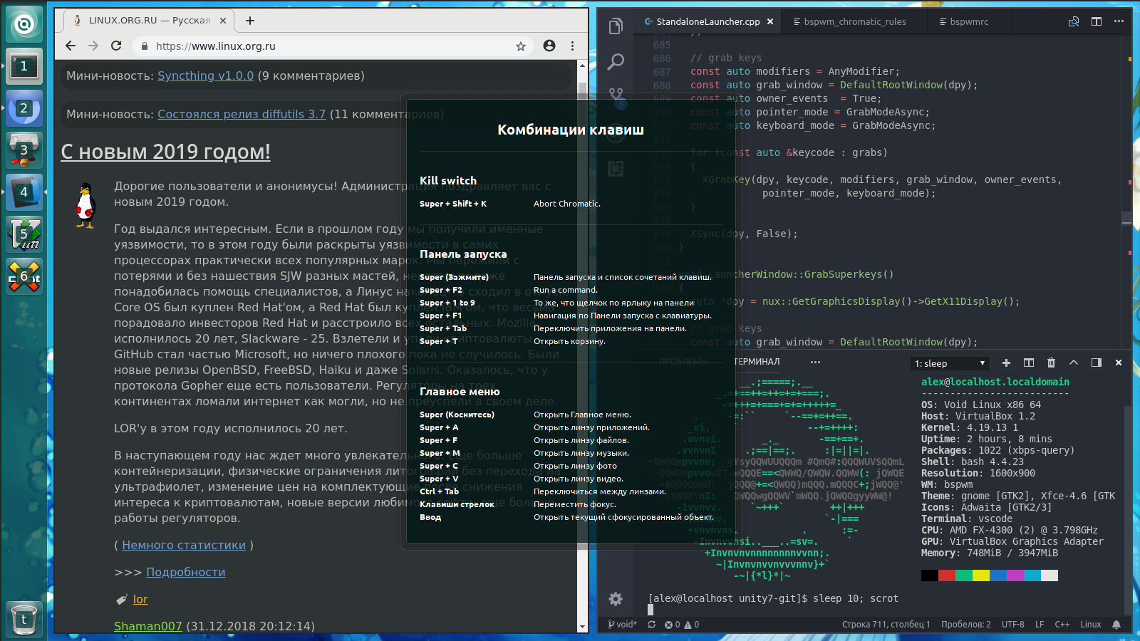The height and width of the screenshot is (641, 1140).
Task: Click the yellow swatch in neofetch palette
Action: 981,575
